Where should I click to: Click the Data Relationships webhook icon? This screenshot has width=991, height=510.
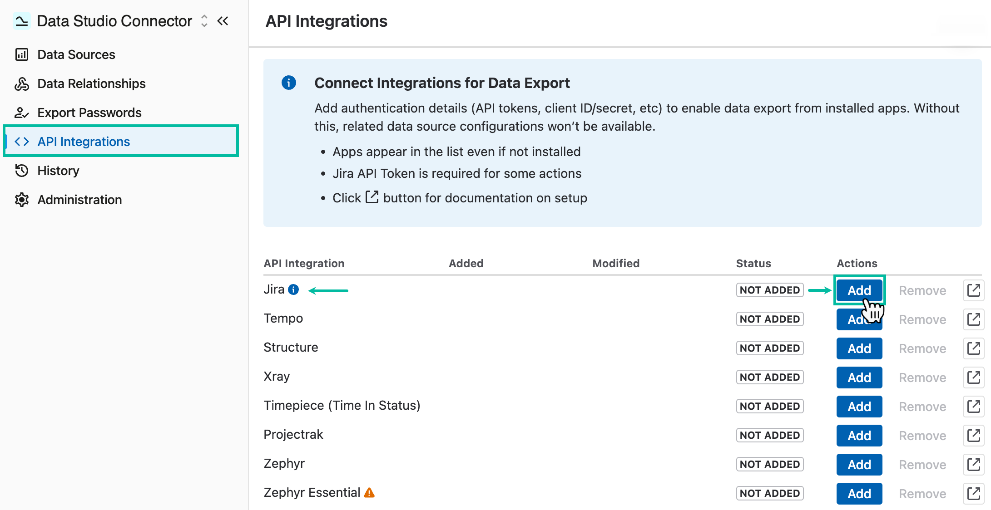pos(22,83)
